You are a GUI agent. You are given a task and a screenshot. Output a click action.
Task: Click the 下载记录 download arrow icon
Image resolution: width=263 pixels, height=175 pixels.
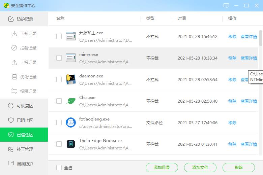pos(14,34)
